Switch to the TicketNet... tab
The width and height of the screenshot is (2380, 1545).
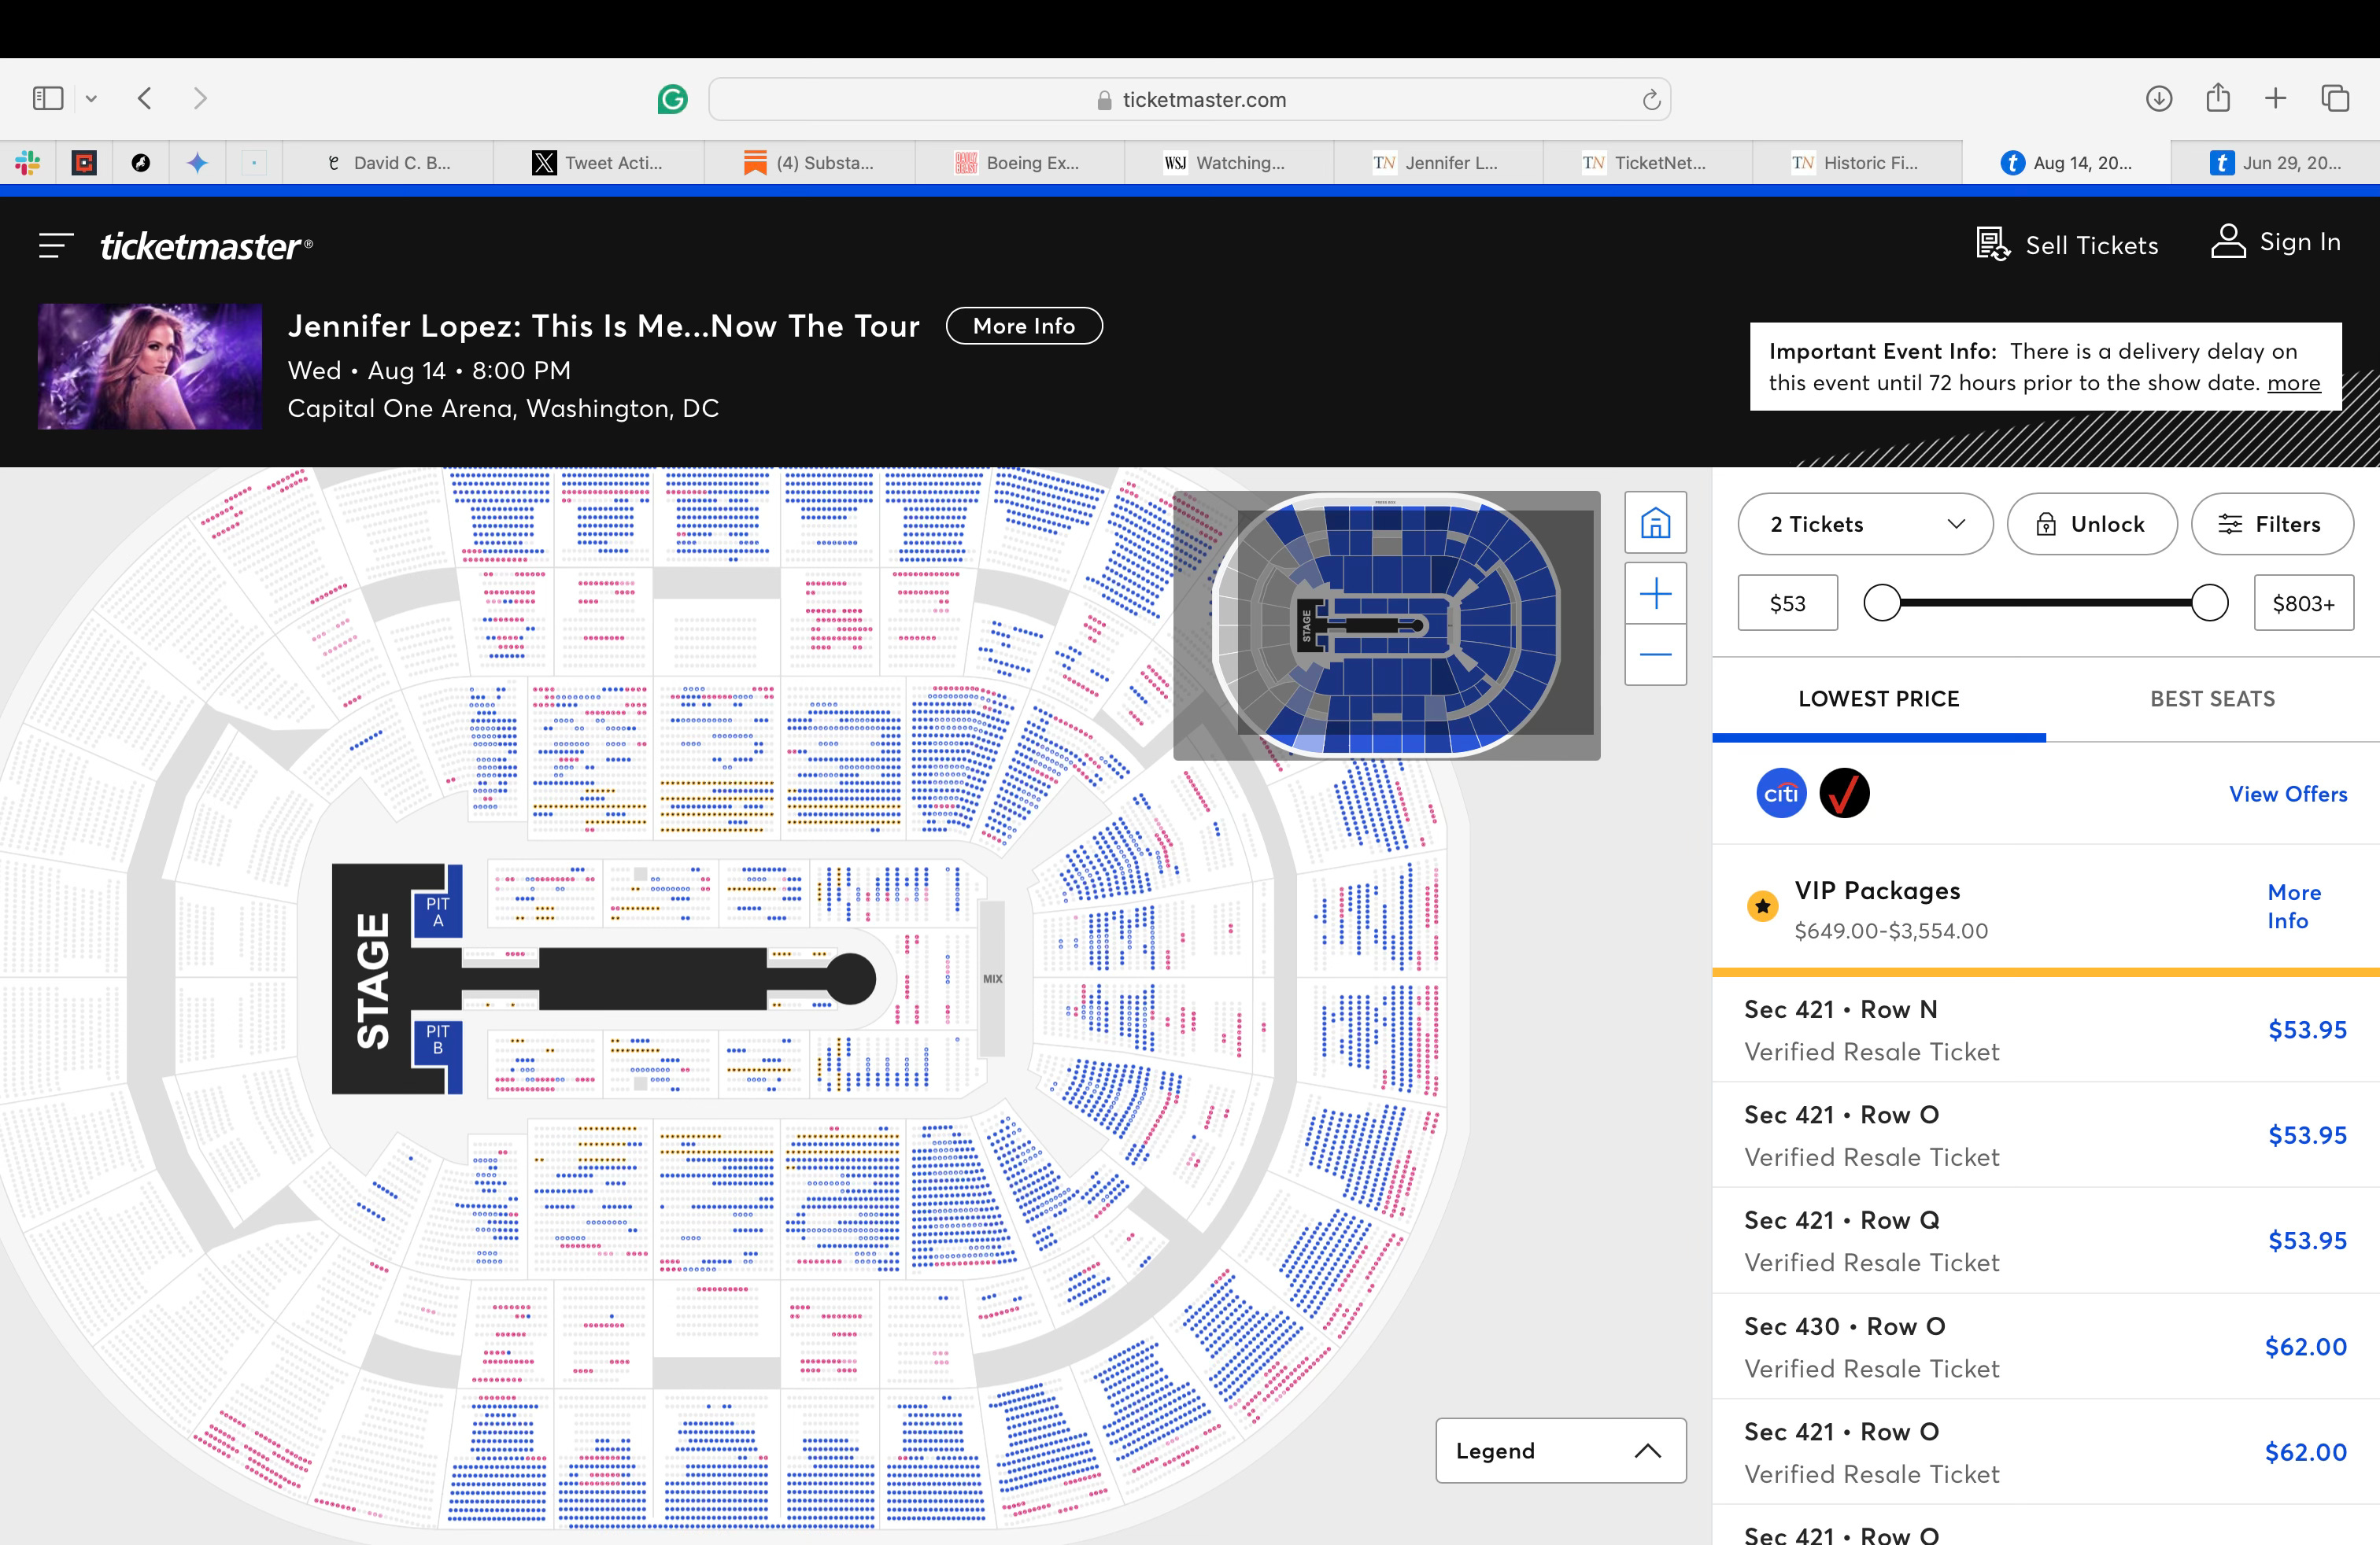1647,163
